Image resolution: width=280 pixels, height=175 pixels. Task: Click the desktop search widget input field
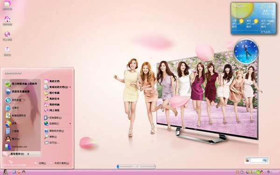(x=256, y=160)
